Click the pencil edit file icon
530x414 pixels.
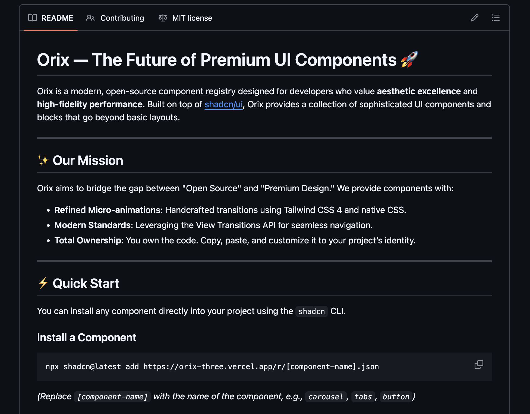click(474, 18)
